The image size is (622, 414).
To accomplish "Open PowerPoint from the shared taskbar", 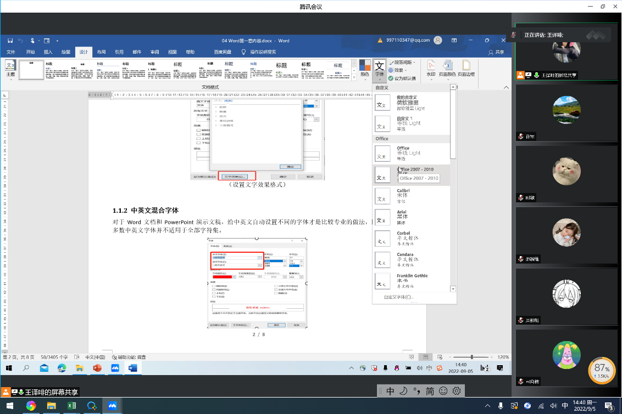I will [98, 368].
